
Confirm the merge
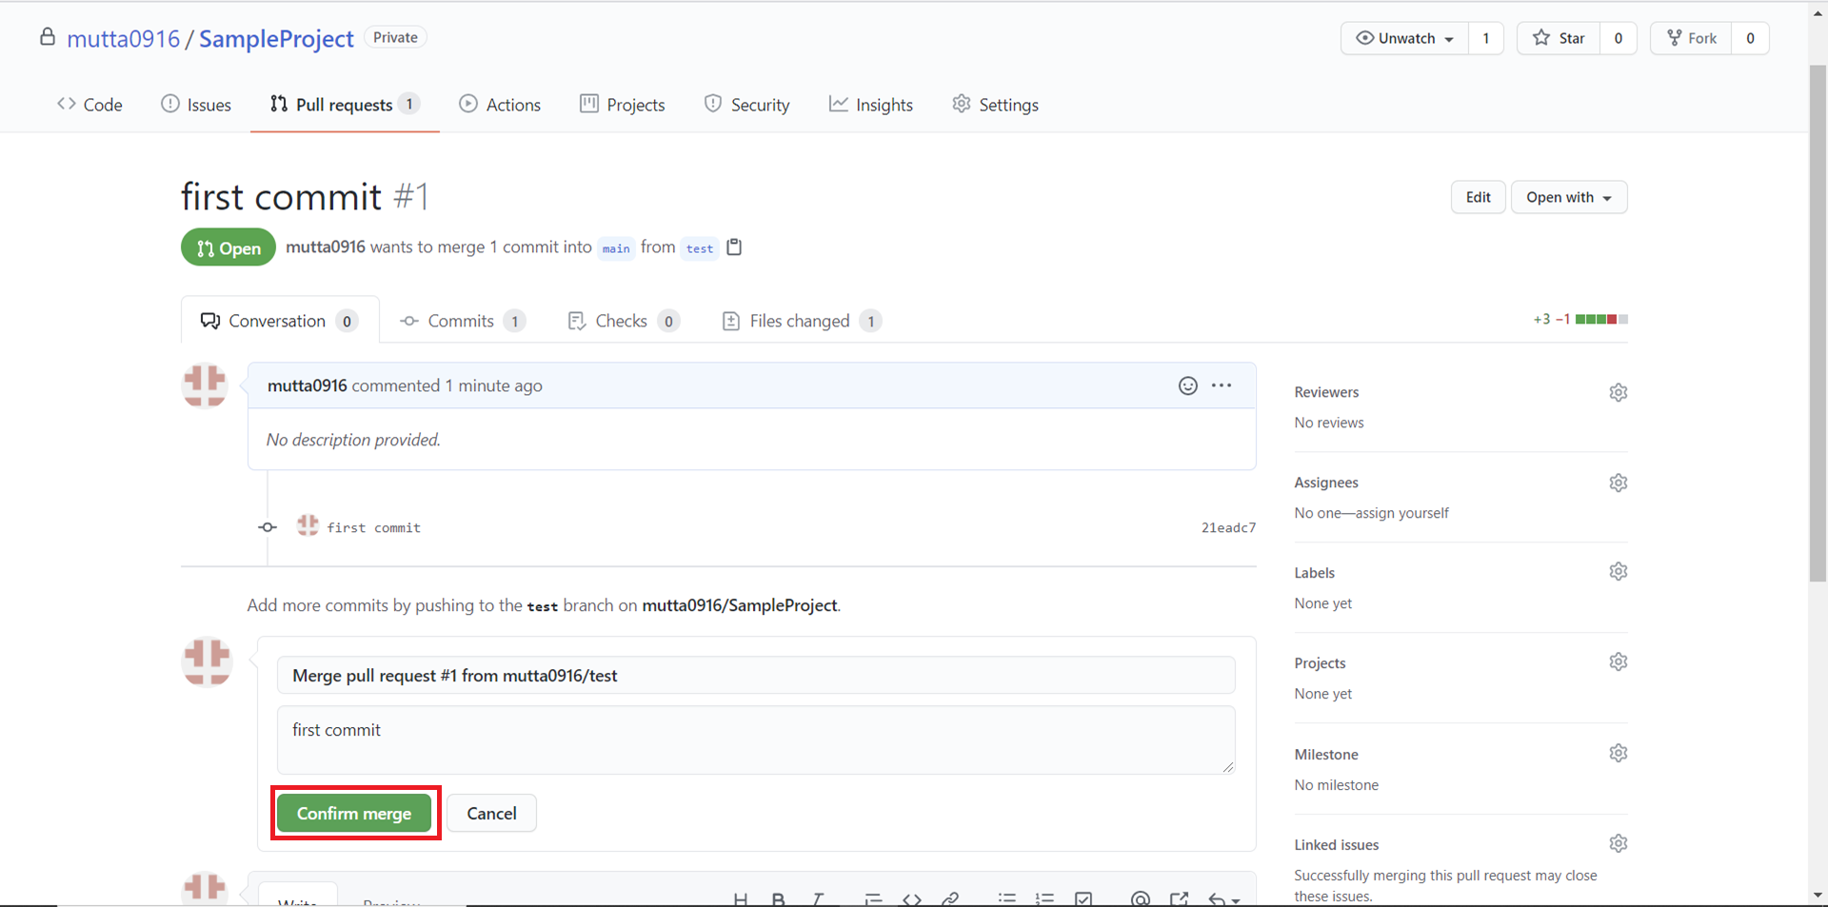[x=354, y=814]
